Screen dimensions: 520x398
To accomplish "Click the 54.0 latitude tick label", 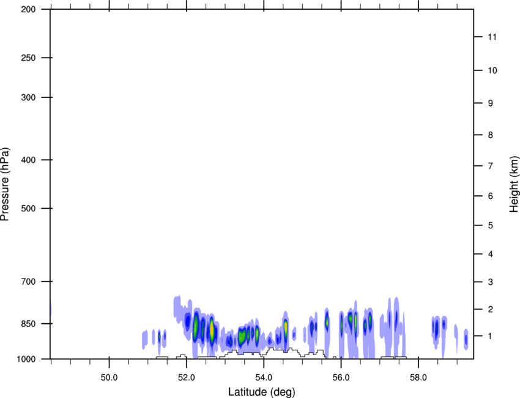I will [x=264, y=378].
